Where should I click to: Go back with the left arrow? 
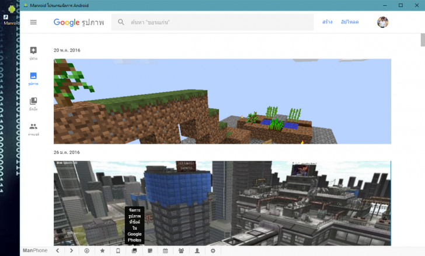57,251
